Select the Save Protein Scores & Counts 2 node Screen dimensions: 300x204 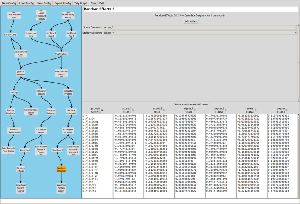73,150
